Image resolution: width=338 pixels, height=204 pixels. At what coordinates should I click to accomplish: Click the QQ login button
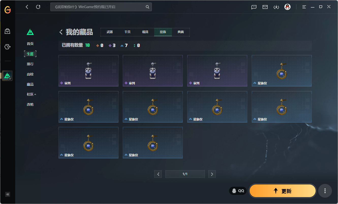point(238,191)
